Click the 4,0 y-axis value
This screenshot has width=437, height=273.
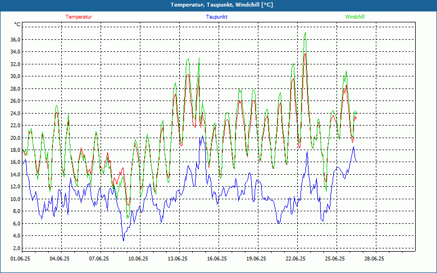tap(16, 236)
